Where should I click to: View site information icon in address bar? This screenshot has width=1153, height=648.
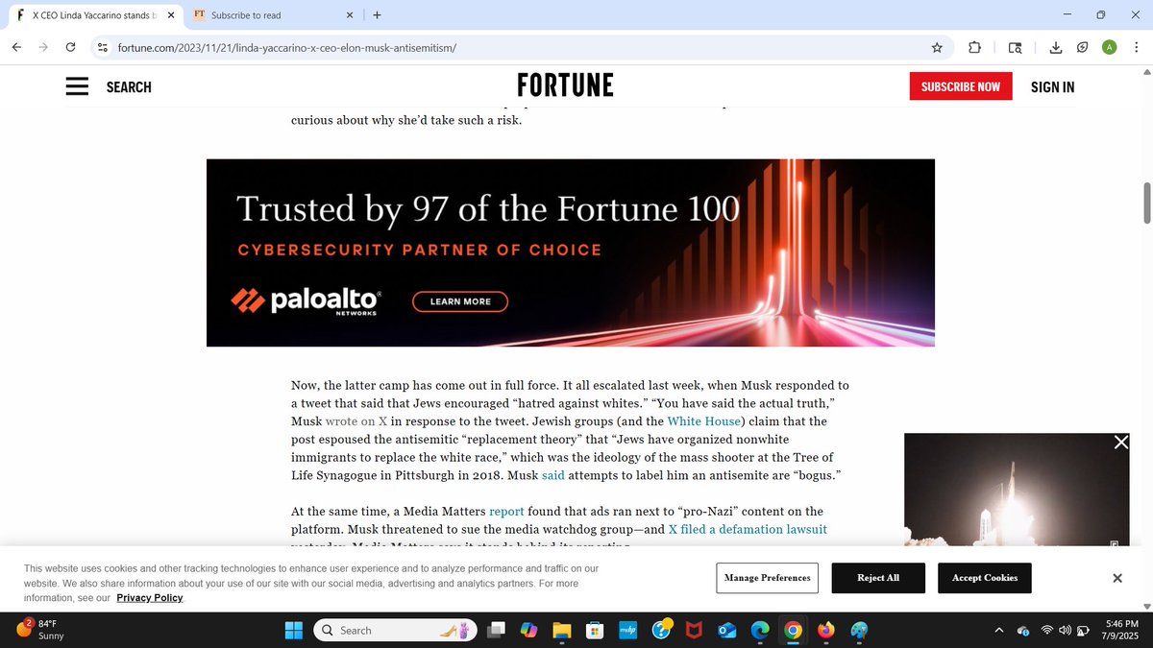103,47
